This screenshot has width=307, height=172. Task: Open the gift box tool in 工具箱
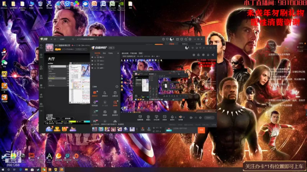pyautogui.click(x=105, y=112)
